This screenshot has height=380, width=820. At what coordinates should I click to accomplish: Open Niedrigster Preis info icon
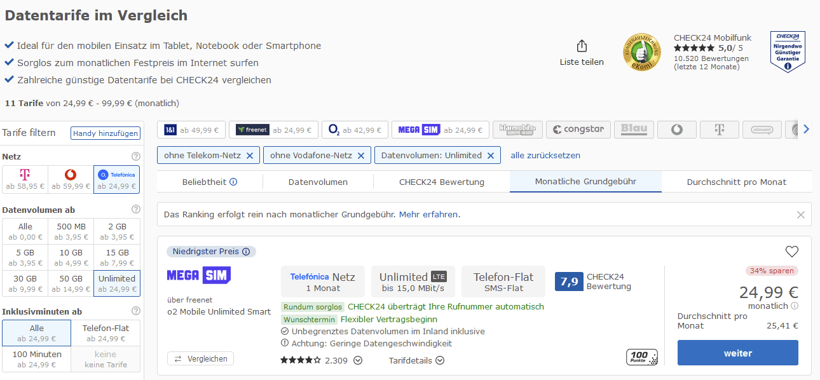(246, 252)
